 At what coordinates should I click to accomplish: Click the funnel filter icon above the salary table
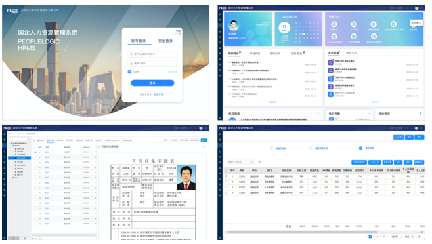click(x=259, y=162)
